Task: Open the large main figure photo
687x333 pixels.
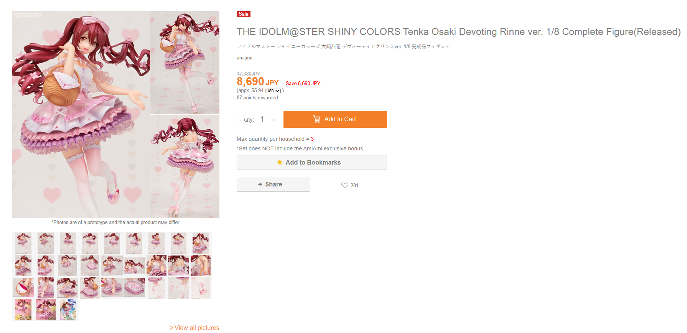Action: coord(81,115)
